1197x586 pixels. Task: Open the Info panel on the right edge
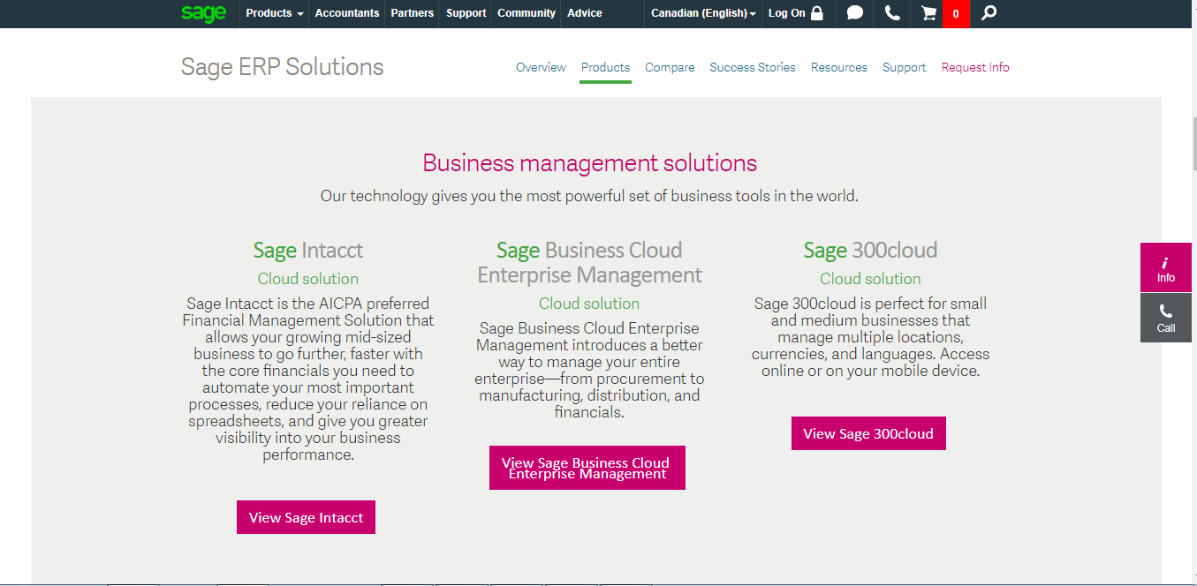tap(1165, 267)
